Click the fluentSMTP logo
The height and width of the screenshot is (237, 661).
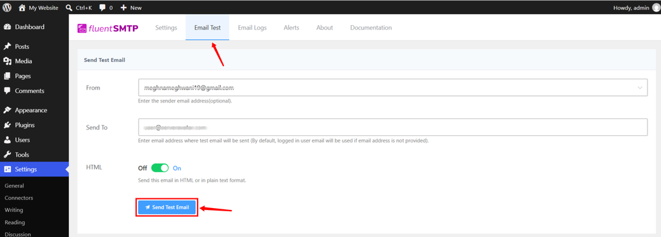coord(108,28)
